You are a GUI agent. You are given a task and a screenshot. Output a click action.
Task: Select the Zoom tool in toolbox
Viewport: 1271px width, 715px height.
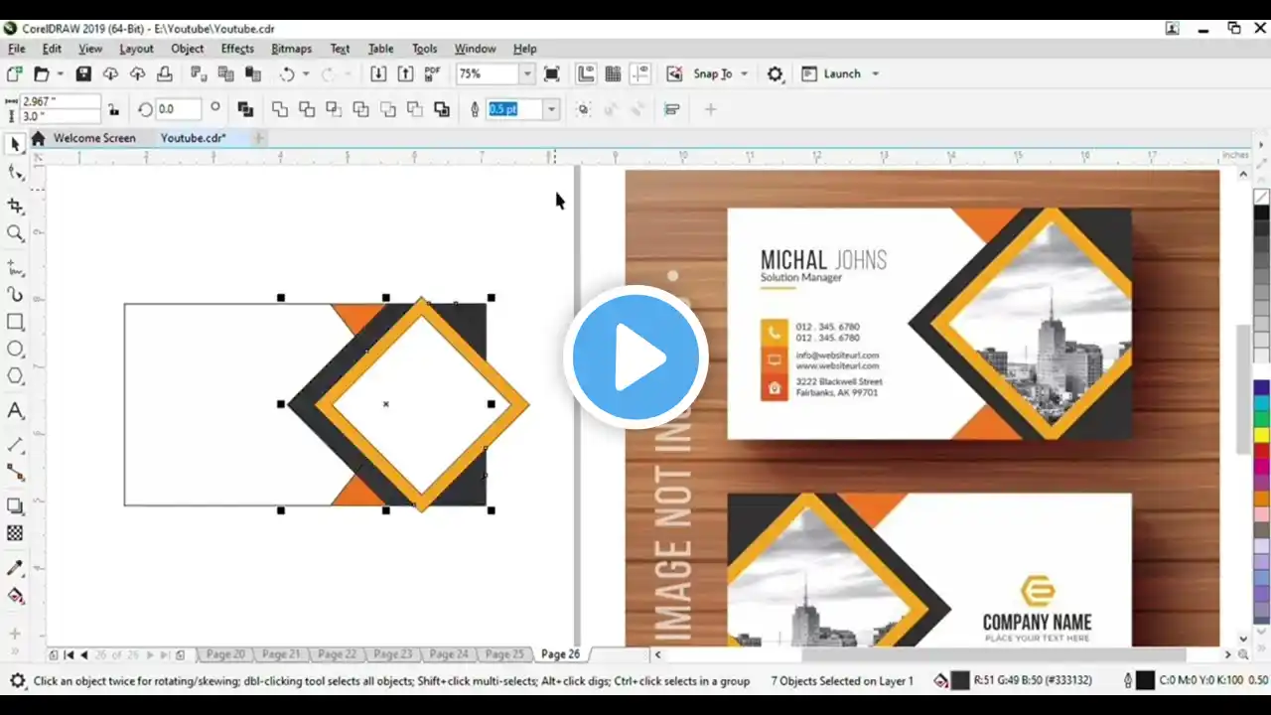point(15,233)
